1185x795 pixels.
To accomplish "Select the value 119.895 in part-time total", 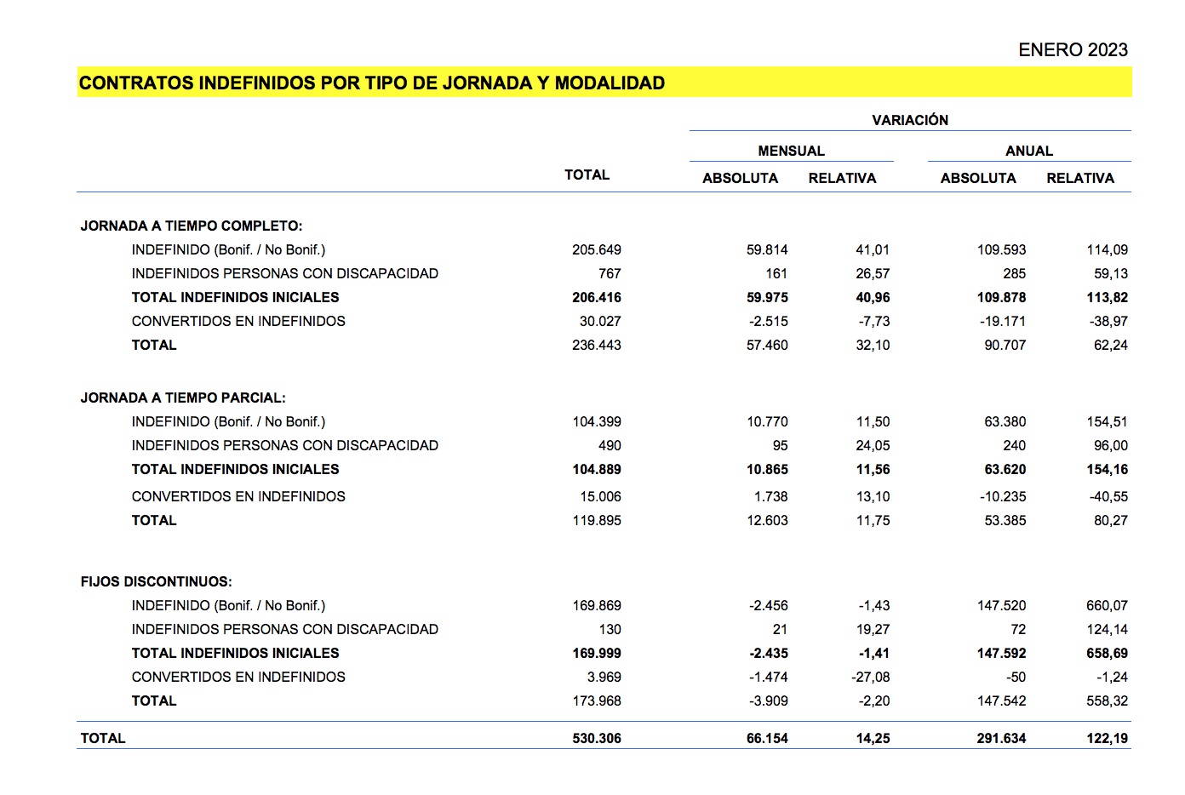I will coord(597,520).
